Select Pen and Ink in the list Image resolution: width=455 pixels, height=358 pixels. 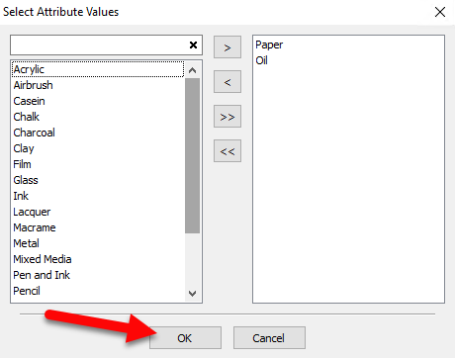pyautogui.click(x=98, y=275)
